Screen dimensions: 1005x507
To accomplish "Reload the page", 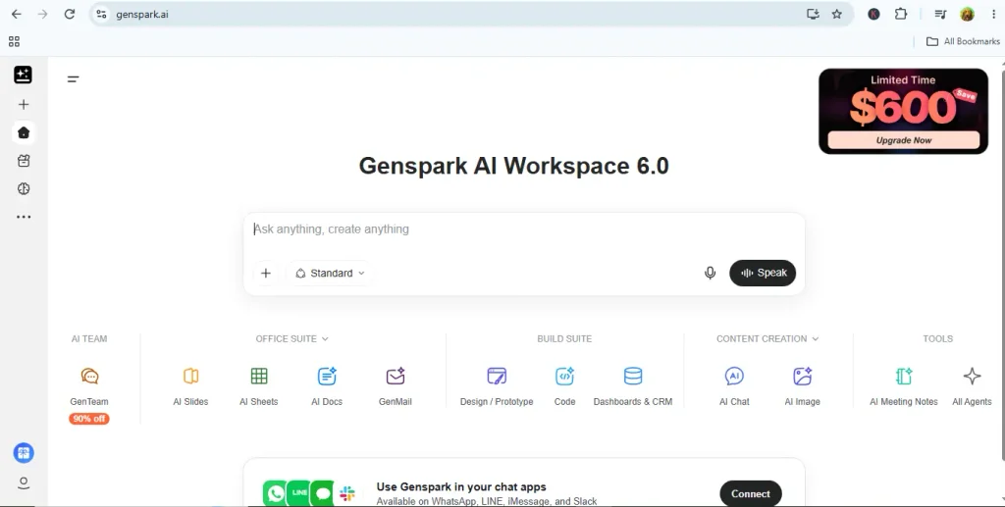I will 70,14.
